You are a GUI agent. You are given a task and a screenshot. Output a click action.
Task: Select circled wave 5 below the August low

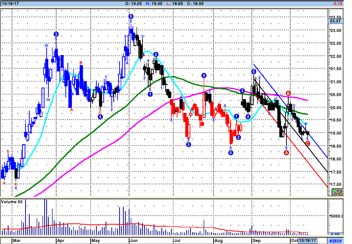(231, 153)
